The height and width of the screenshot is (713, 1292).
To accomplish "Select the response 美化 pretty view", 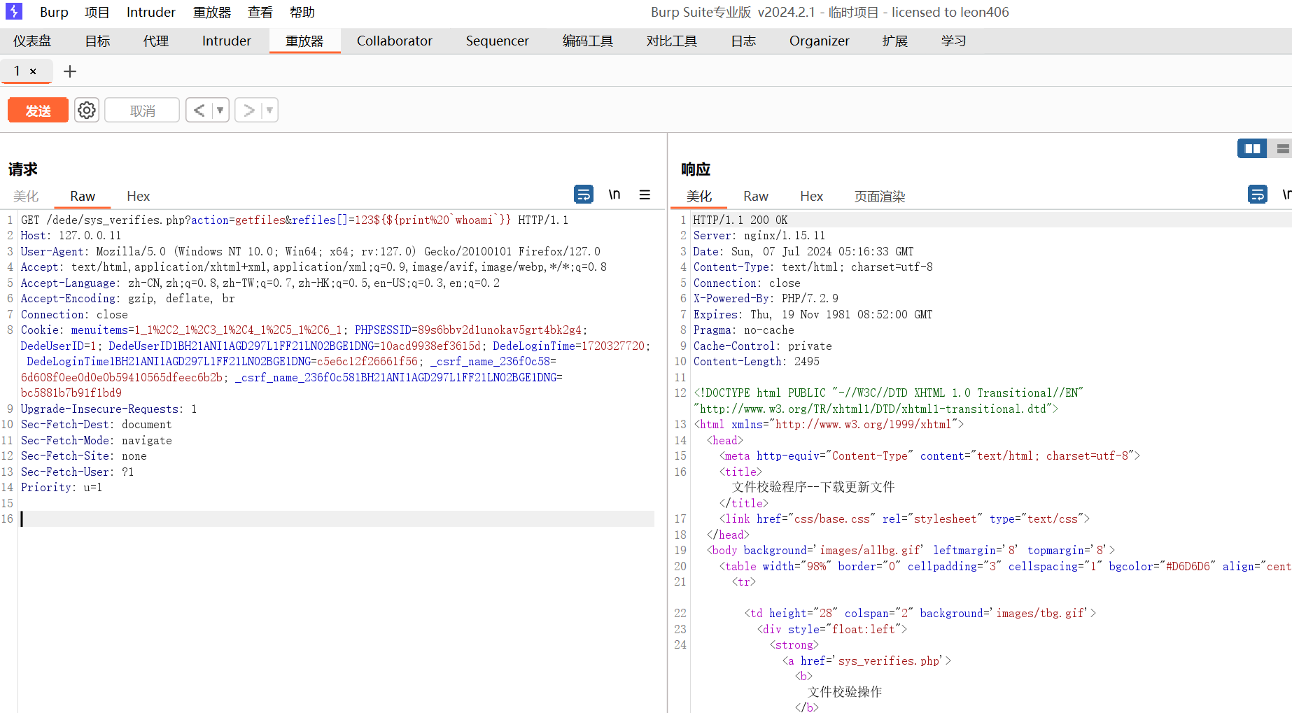I will 698,196.
